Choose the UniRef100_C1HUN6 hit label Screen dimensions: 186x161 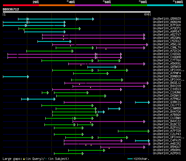click(x=167, y=93)
